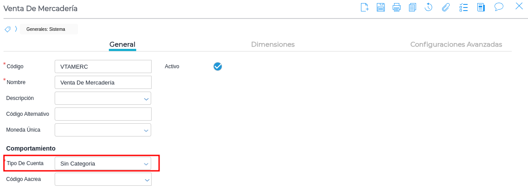Click the new document icon
This screenshot has width=528, height=188.
pyautogui.click(x=364, y=7)
